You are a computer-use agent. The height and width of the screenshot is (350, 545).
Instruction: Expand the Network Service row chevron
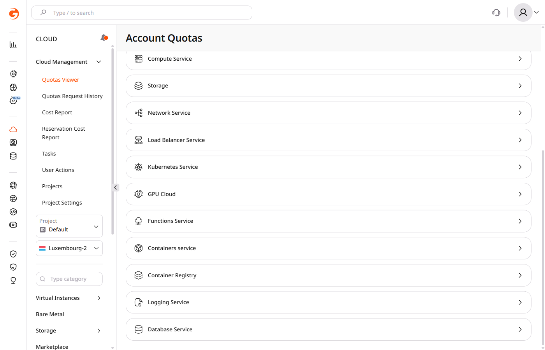520,113
